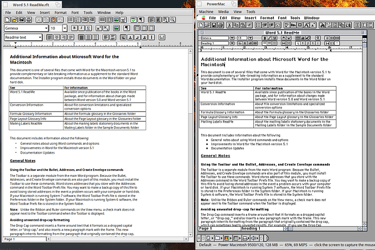375x250 pixels.
Task: Click Open folder icon in ReadMe.rft window
Action: coord(14,20)
